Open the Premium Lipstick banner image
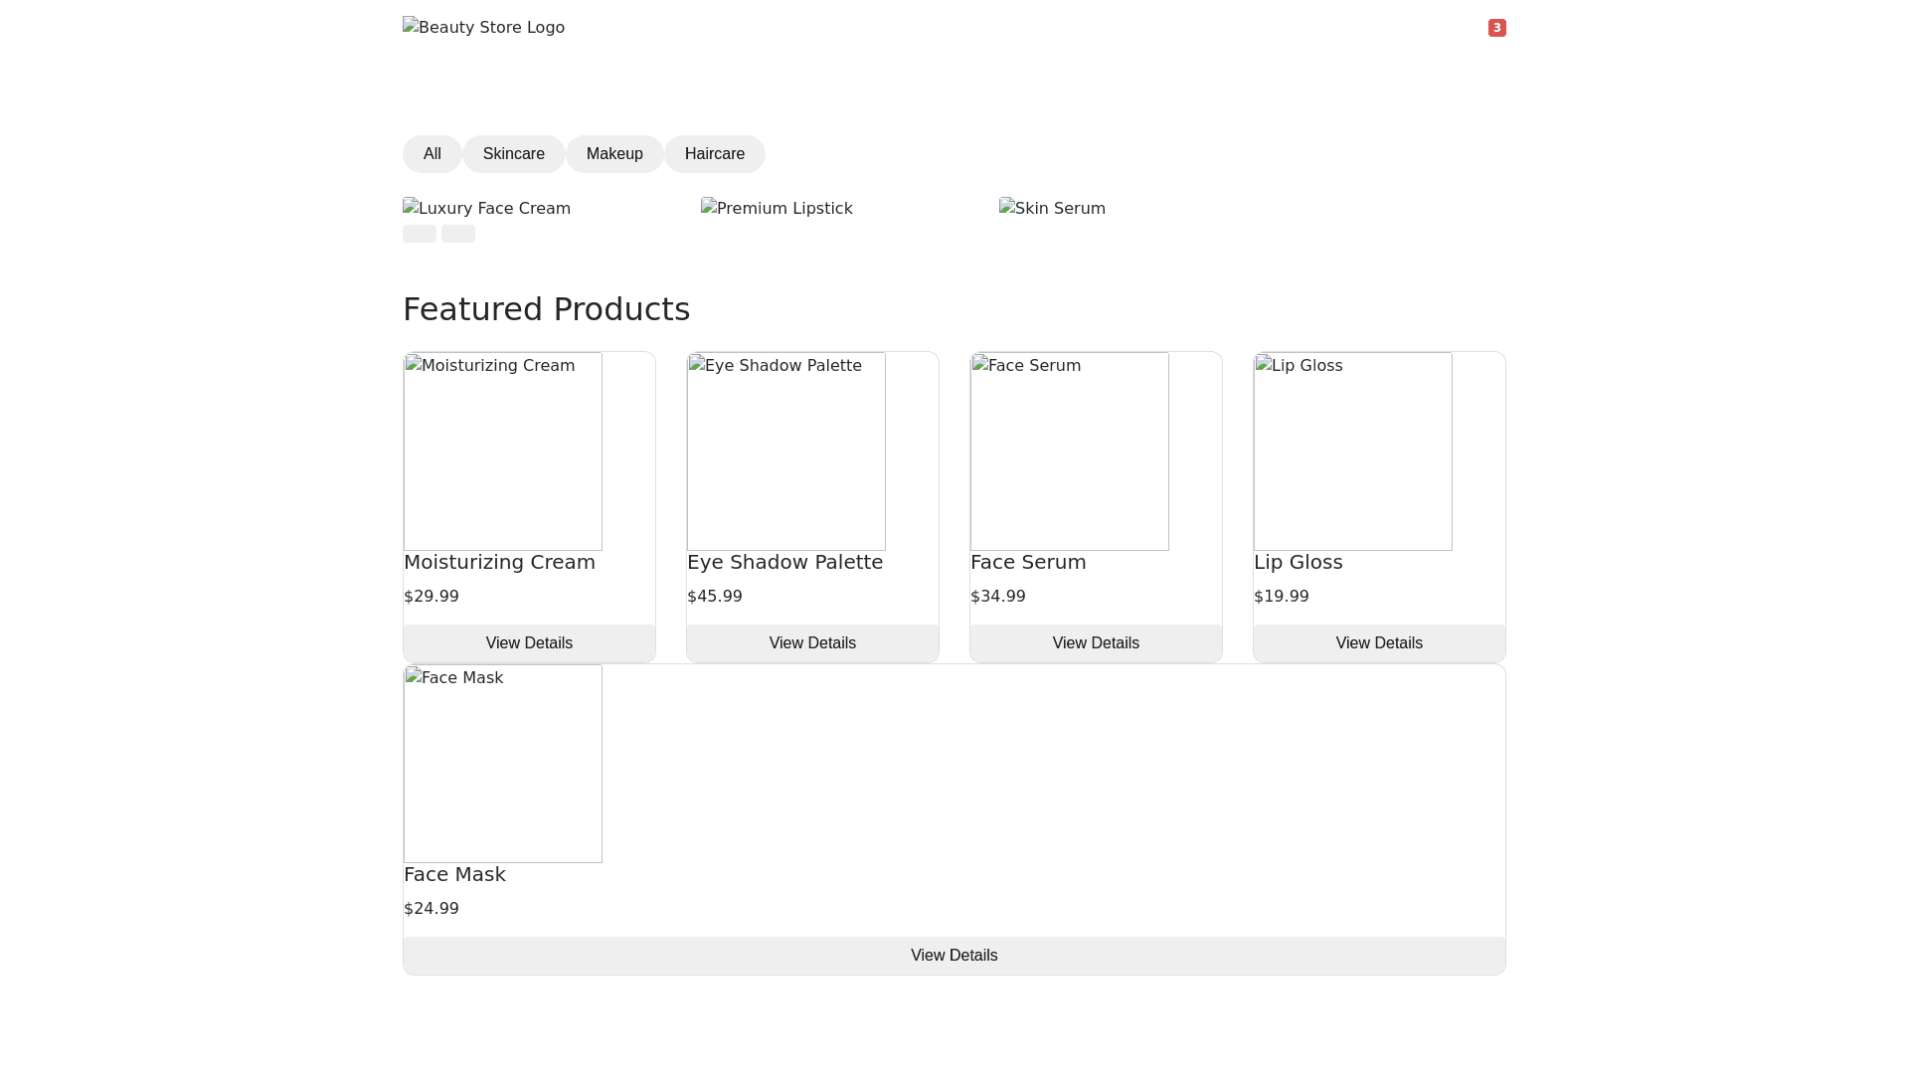This screenshot has width=1909, height=1074. [x=777, y=209]
